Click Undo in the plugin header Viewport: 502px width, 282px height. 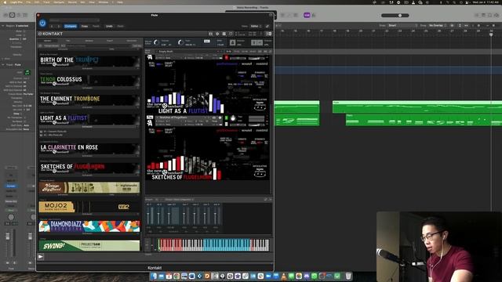click(109, 26)
